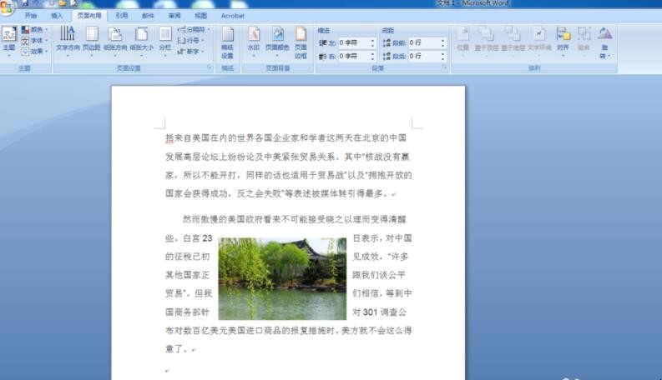
Task: Select the willow garden picture in document
Action: [282, 279]
